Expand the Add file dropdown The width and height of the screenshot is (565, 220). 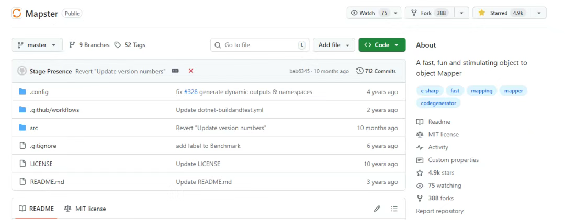[x=334, y=45]
